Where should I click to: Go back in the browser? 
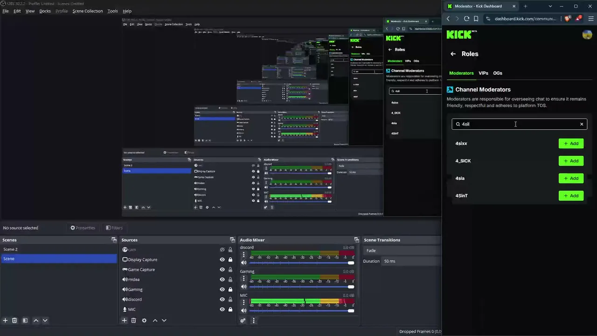point(448,19)
